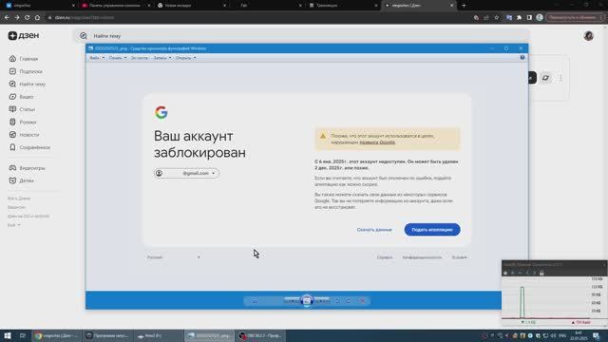Open Task View on the taskbar
Screen dimensions: 608x342
click(x=23, y=335)
